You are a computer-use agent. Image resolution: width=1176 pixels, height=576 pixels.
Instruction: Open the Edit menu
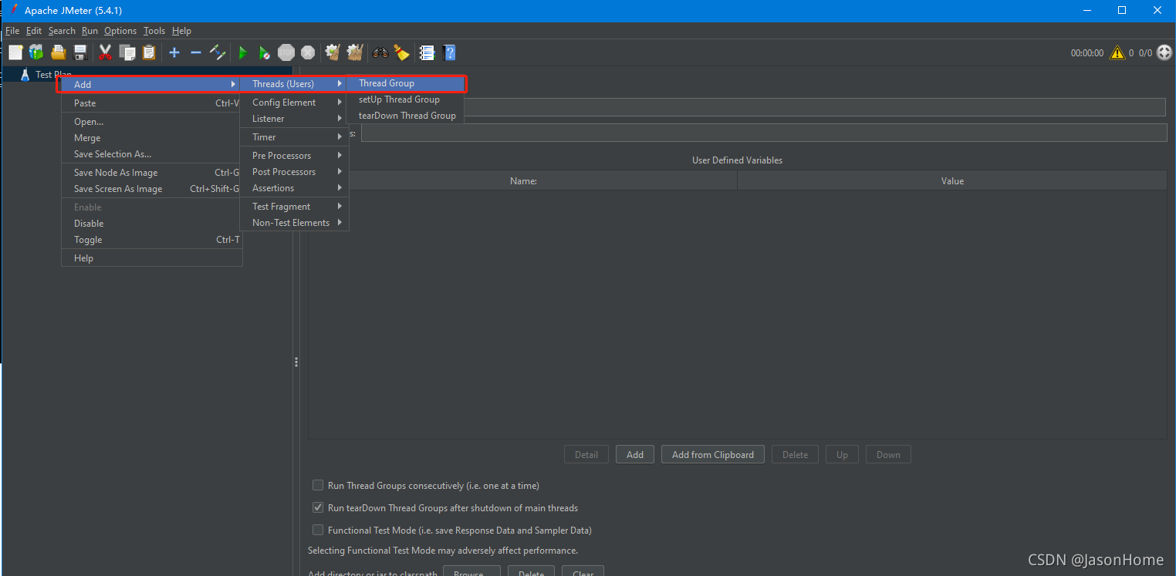34,31
